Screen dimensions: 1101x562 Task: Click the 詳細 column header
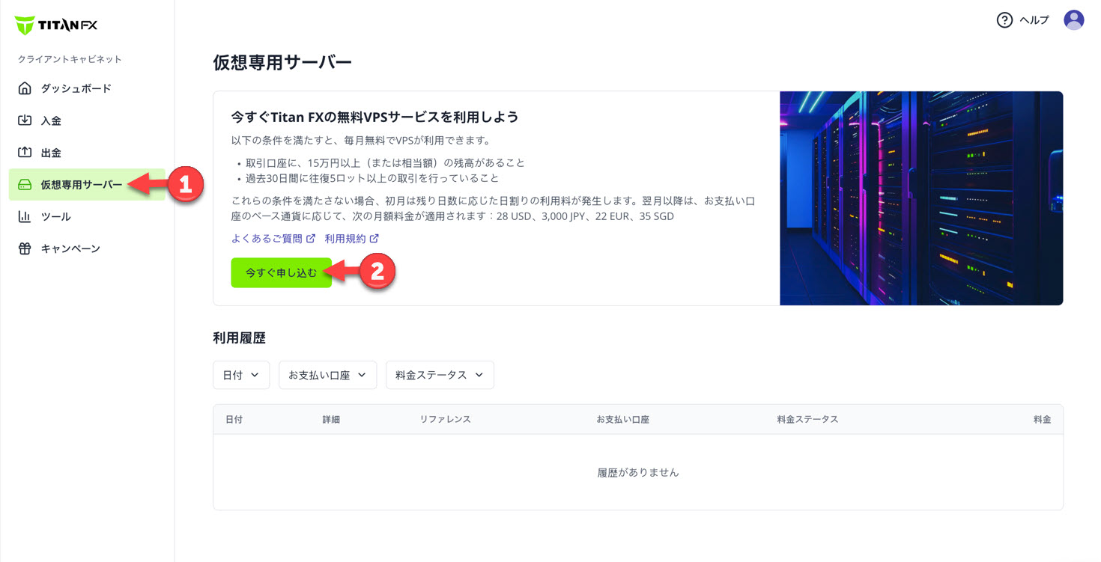point(331,420)
